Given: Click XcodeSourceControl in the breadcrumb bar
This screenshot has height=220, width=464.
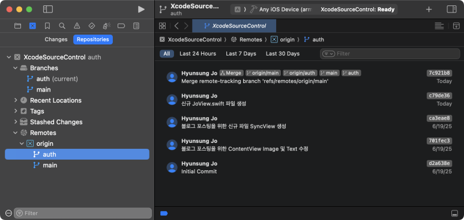Looking at the screenshot, I should [x=194, y=39].
